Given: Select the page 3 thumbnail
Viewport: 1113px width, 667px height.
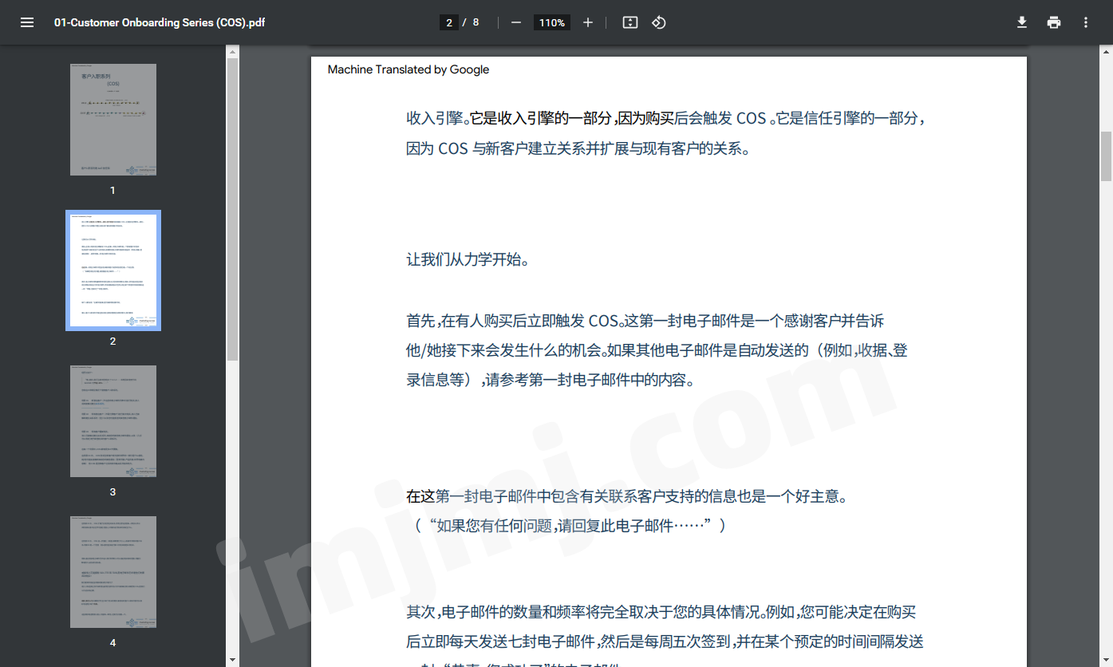Looking at the screenshot, I should (x=112, y=420).
